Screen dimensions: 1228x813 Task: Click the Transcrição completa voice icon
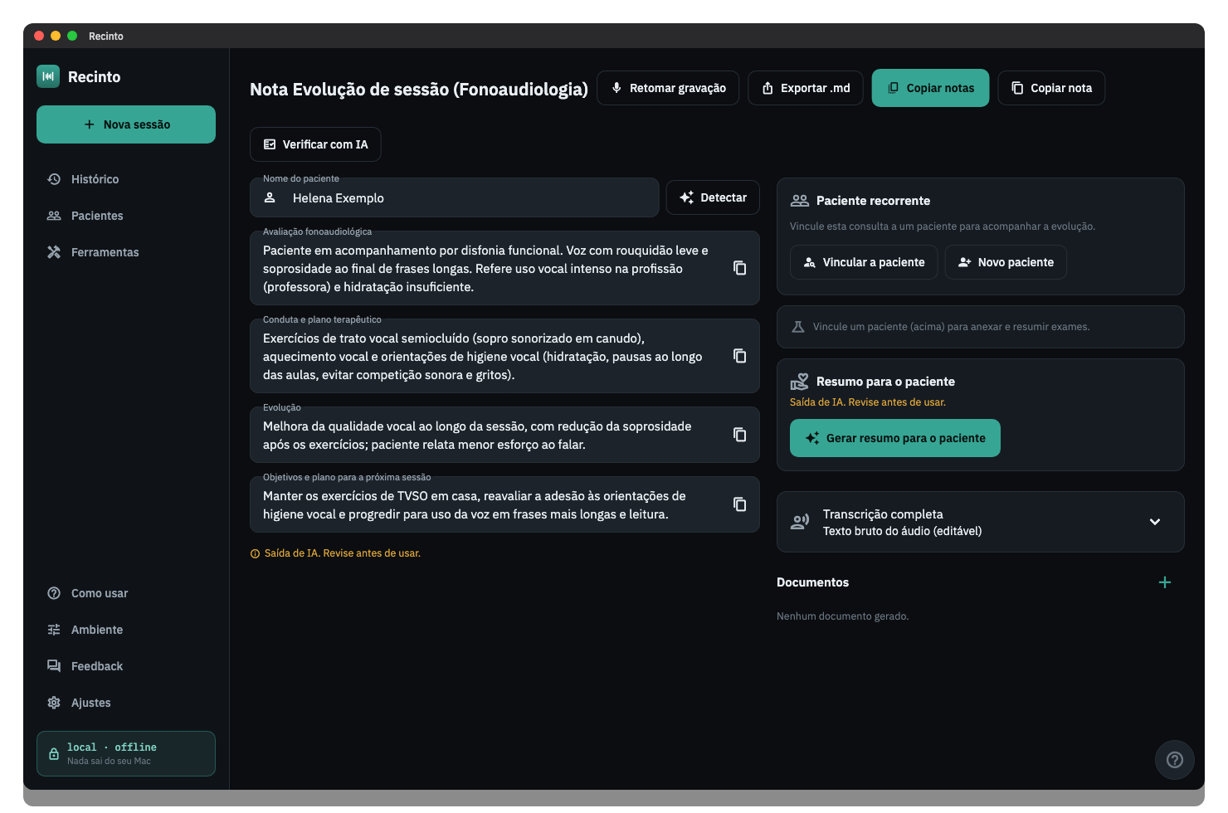pos(800,522)
